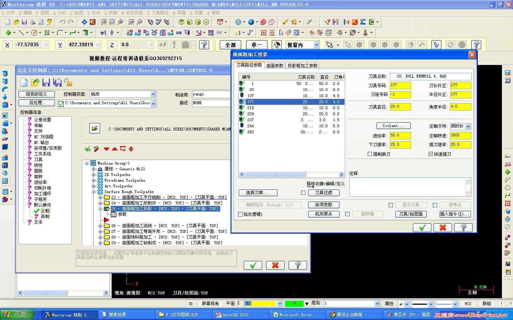Switch to the 投影粗加工参数 tab
The height and width of the screenshot is (320, 513).
click(302, 65)
